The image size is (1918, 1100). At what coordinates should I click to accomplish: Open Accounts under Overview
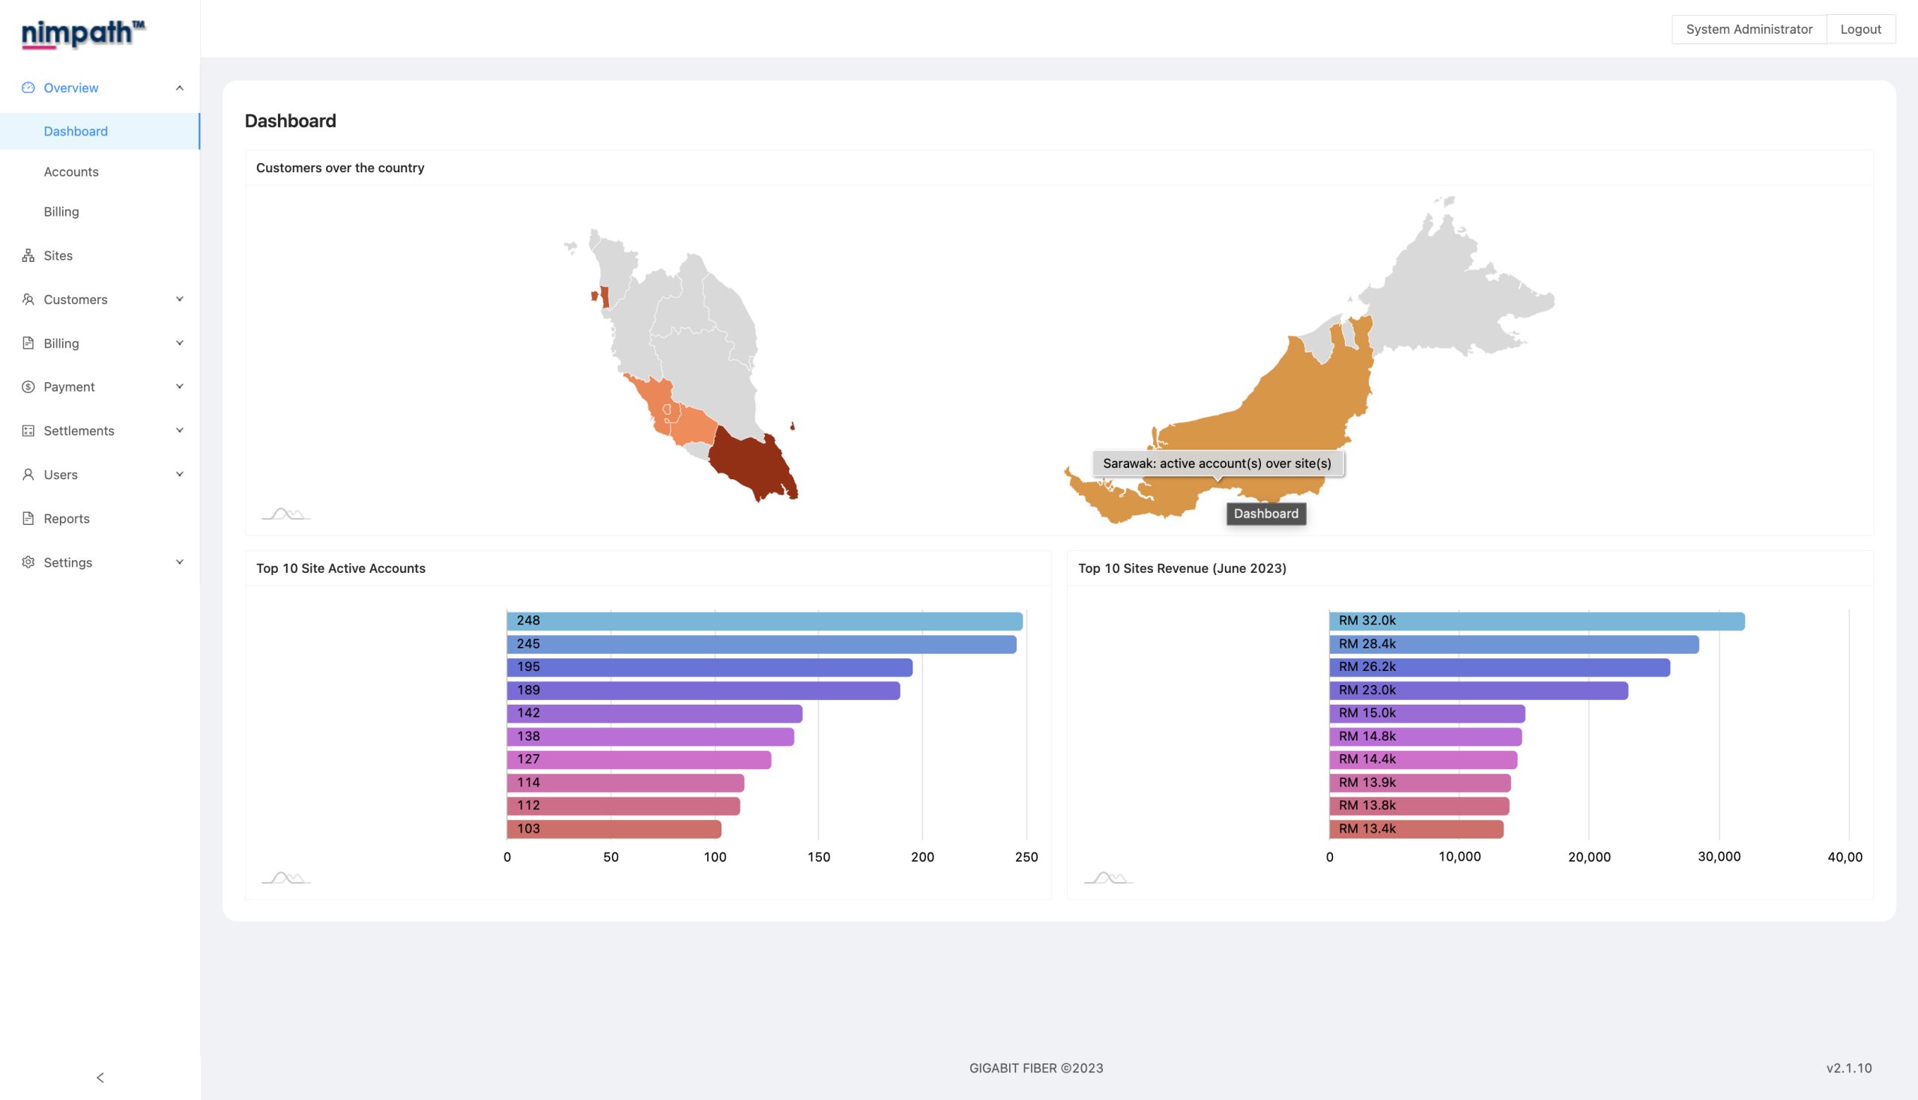[71, 171]
